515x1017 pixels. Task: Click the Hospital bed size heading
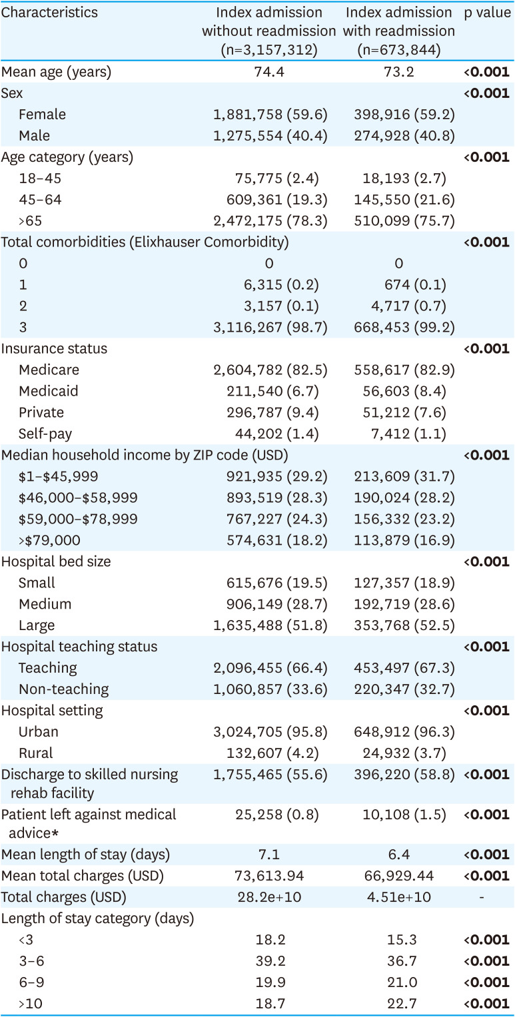[x=56, y=561]
